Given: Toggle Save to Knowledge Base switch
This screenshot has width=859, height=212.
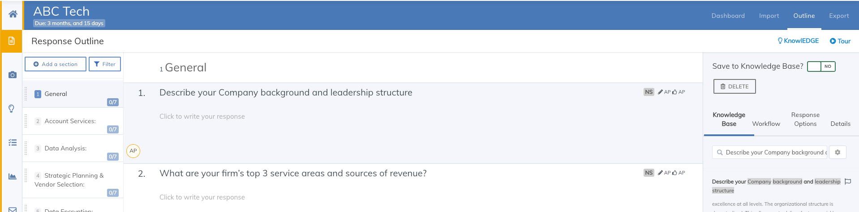Looking at the screenshot, I should (821, 67).
